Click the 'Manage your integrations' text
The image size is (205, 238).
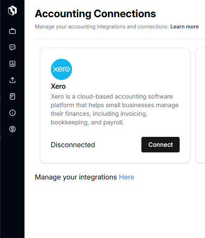[x=76, y=177]
